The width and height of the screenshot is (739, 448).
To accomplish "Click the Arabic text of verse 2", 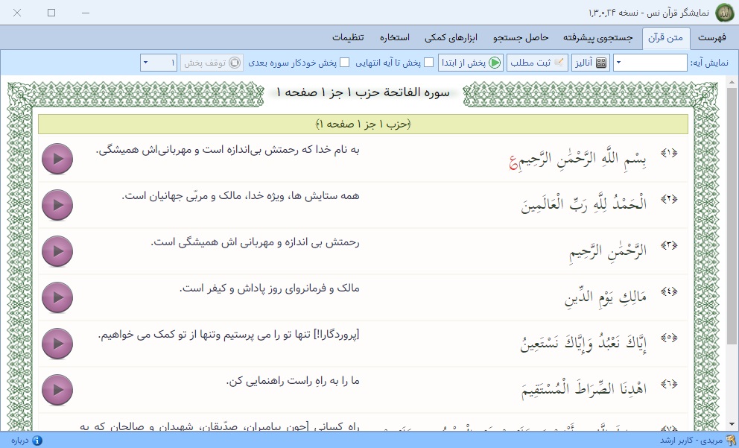I will (584, 204).
